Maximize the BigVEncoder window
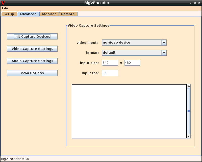 point(195,3)
